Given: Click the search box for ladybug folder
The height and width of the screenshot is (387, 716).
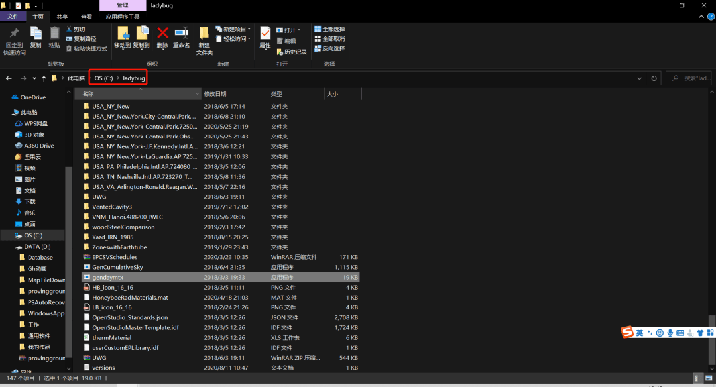Looking at the screenshot, I should click(x=693, y=78).
